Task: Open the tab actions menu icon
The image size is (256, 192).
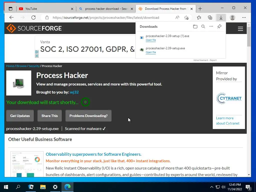Action: click(x=10, y=9)
